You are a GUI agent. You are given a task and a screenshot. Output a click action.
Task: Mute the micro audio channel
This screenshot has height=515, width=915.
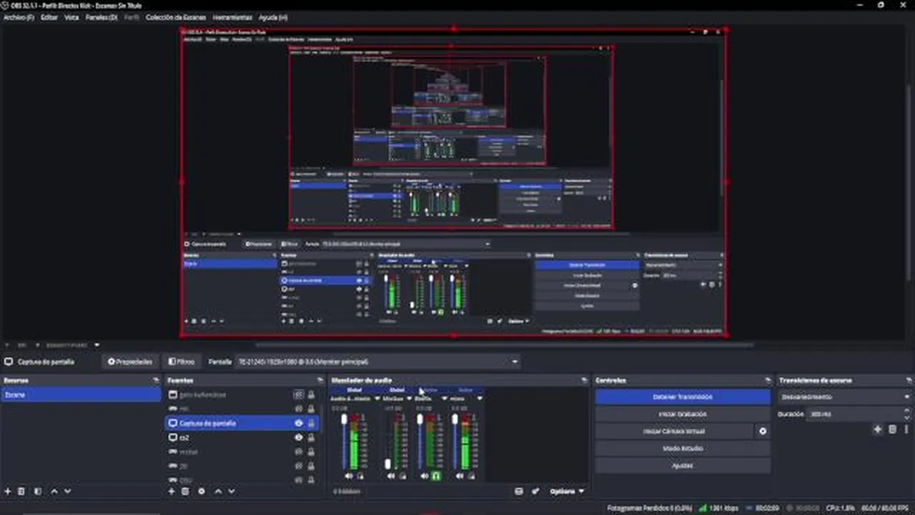(x=459, y=476)
